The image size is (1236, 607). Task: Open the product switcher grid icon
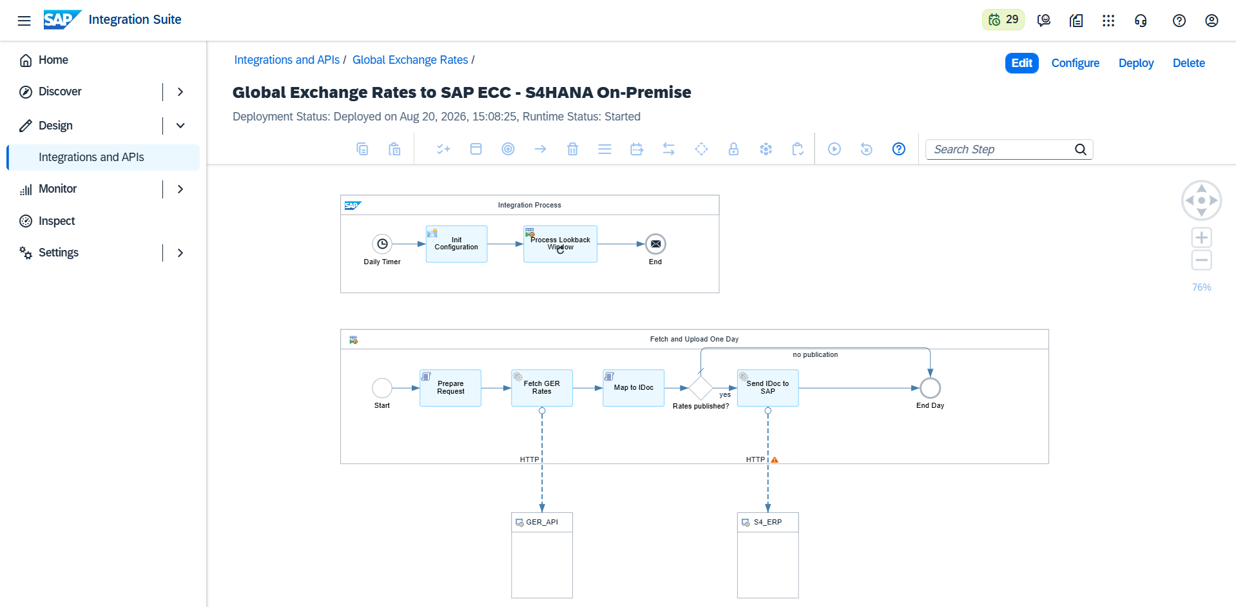(1108, 21)
